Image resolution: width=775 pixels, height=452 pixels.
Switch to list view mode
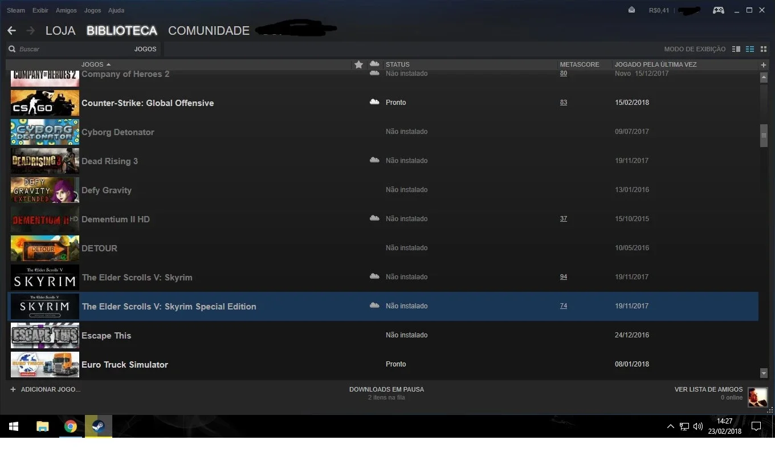coord(750,49)
